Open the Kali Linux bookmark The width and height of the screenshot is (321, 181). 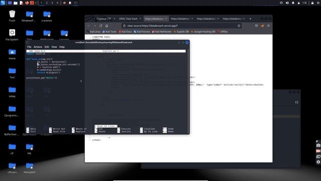94,32
